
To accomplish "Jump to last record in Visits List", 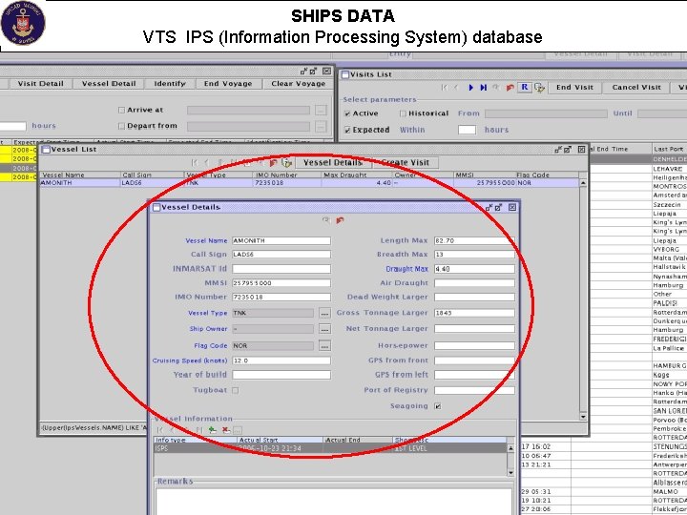I will pos(483,88).
